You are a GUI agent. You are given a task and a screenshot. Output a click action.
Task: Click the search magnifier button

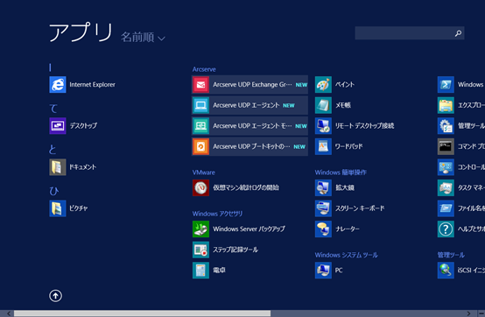pos(458,33)
